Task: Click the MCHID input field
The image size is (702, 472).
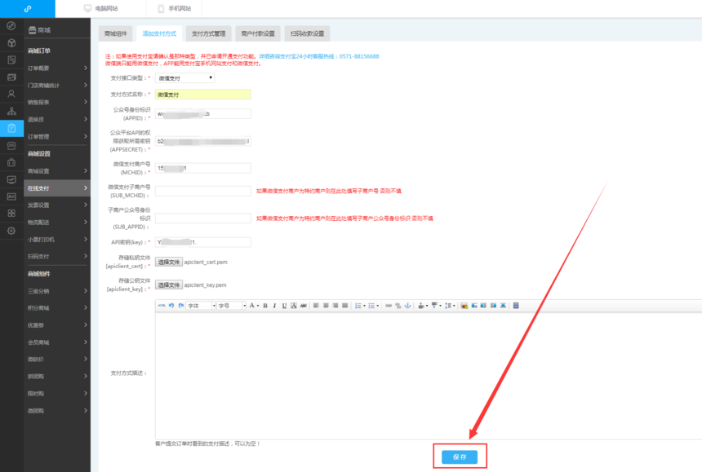Action: point(202,168)
